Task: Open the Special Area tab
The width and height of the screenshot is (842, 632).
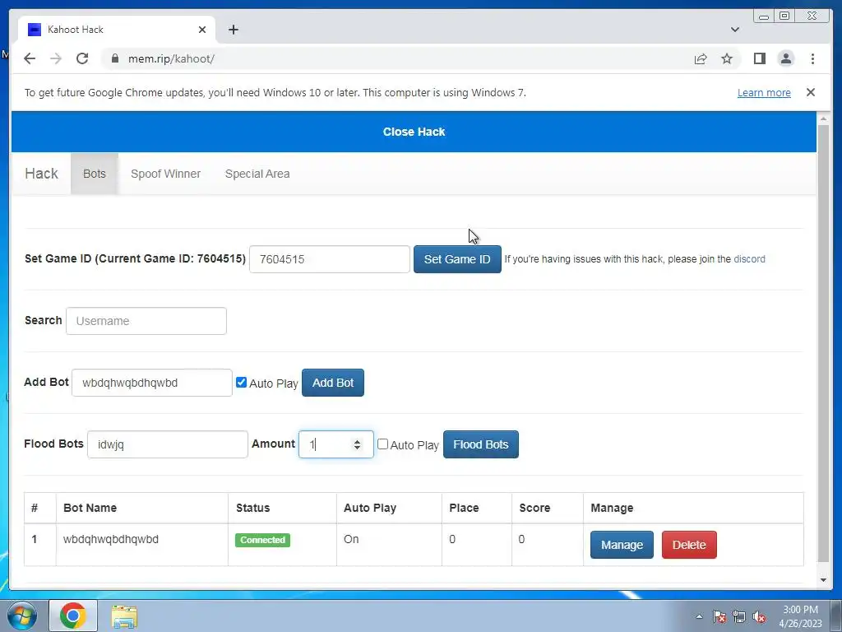Action: tap(257, 174)
